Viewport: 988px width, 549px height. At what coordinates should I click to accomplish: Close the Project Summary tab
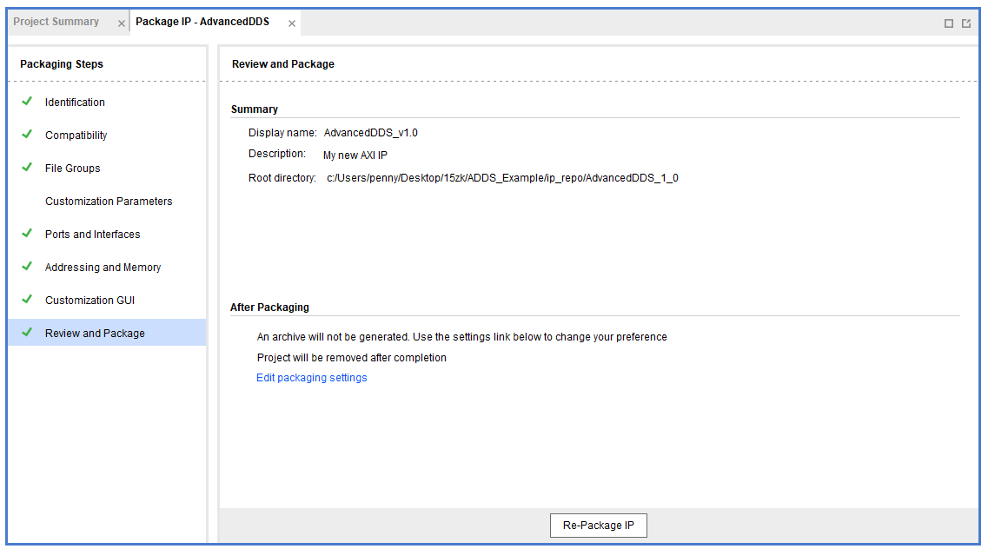click(x=122, y=23)
